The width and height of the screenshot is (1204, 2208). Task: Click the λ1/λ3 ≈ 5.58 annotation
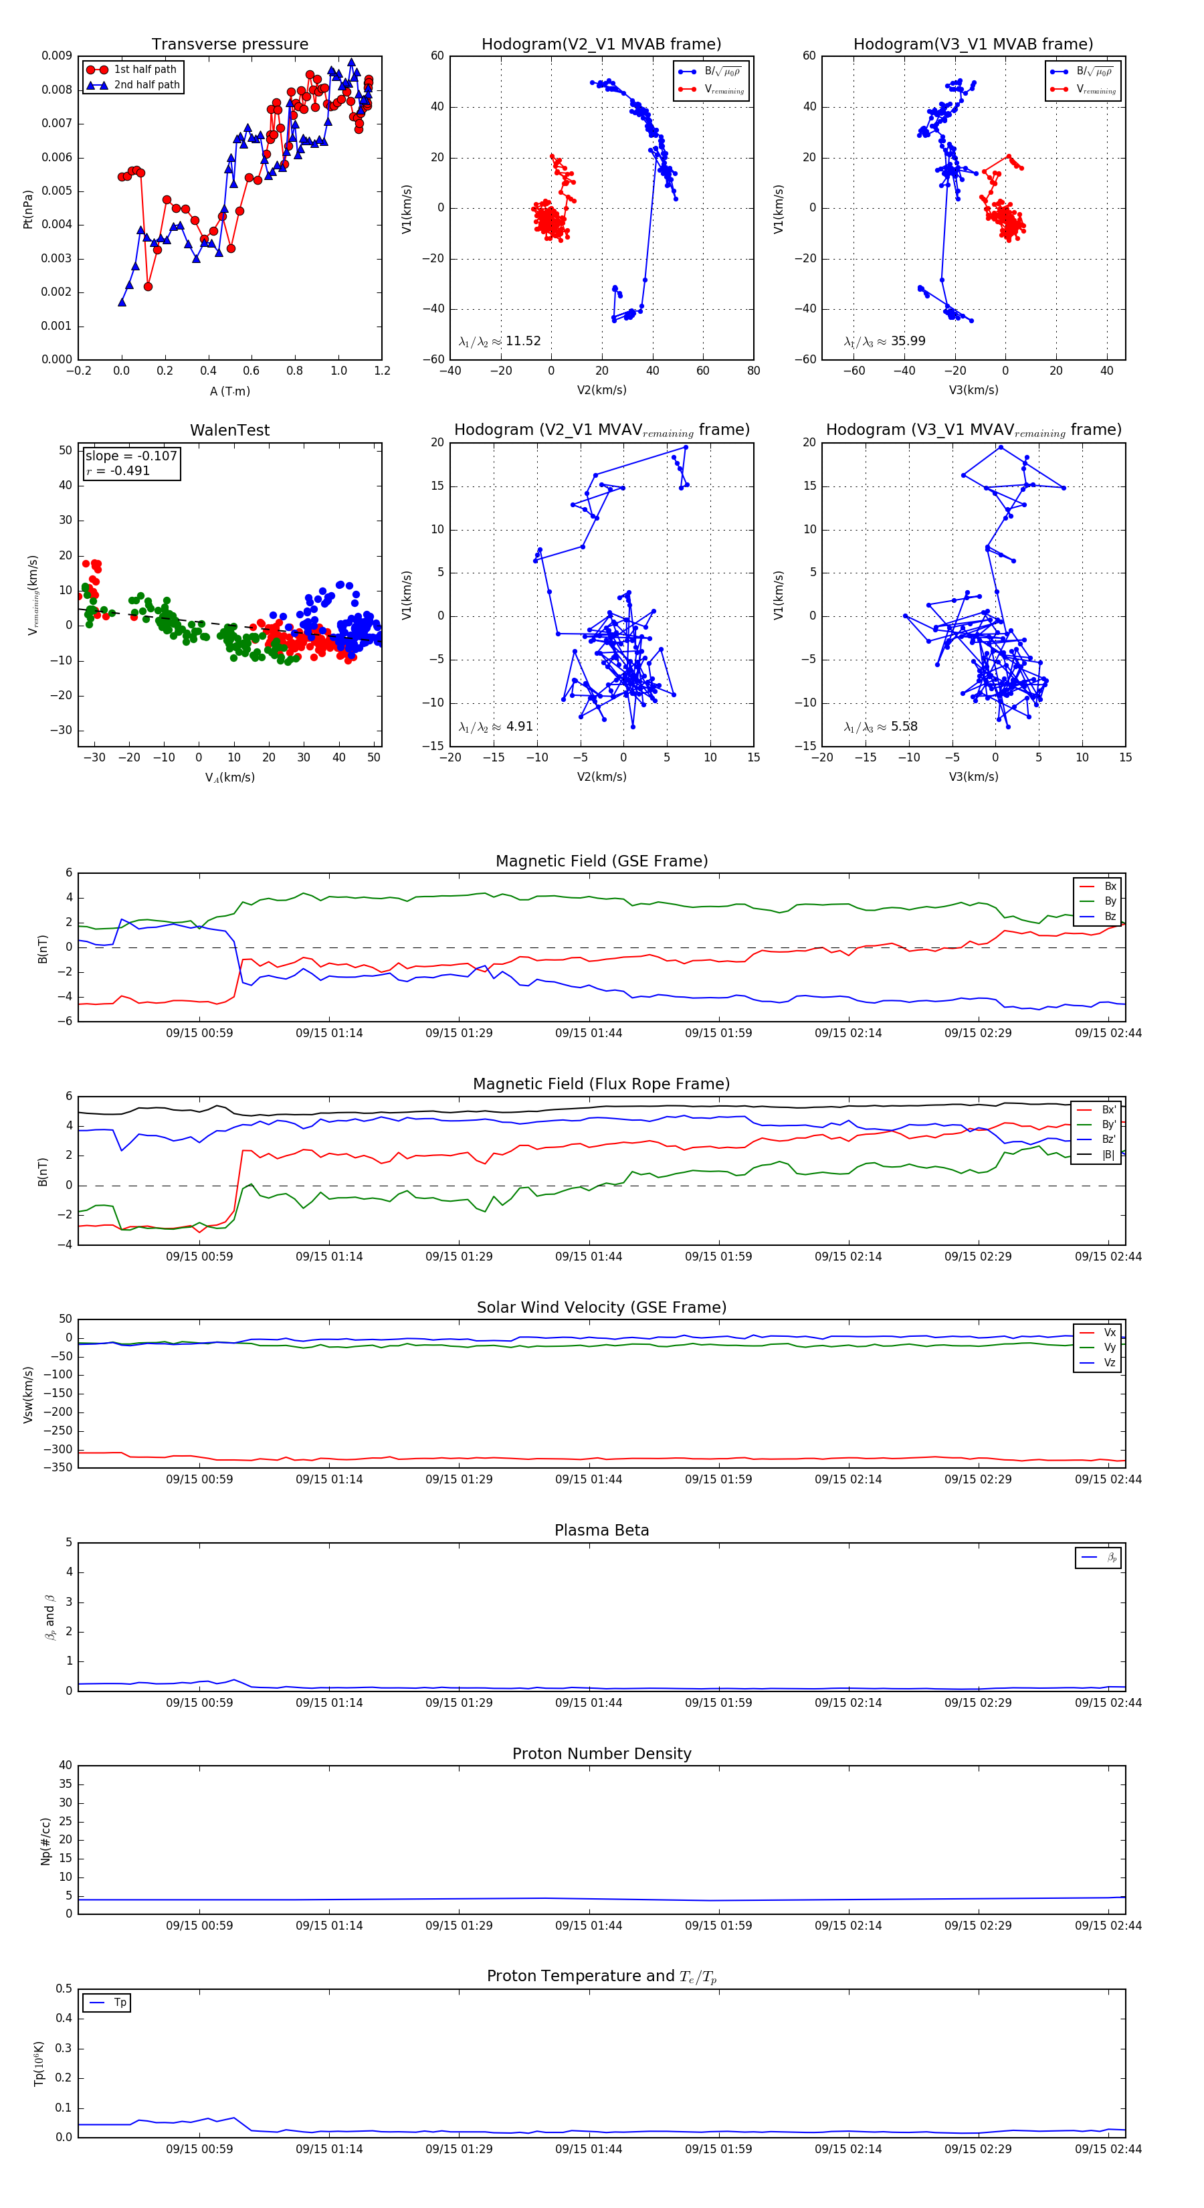(x=880, y=727)
